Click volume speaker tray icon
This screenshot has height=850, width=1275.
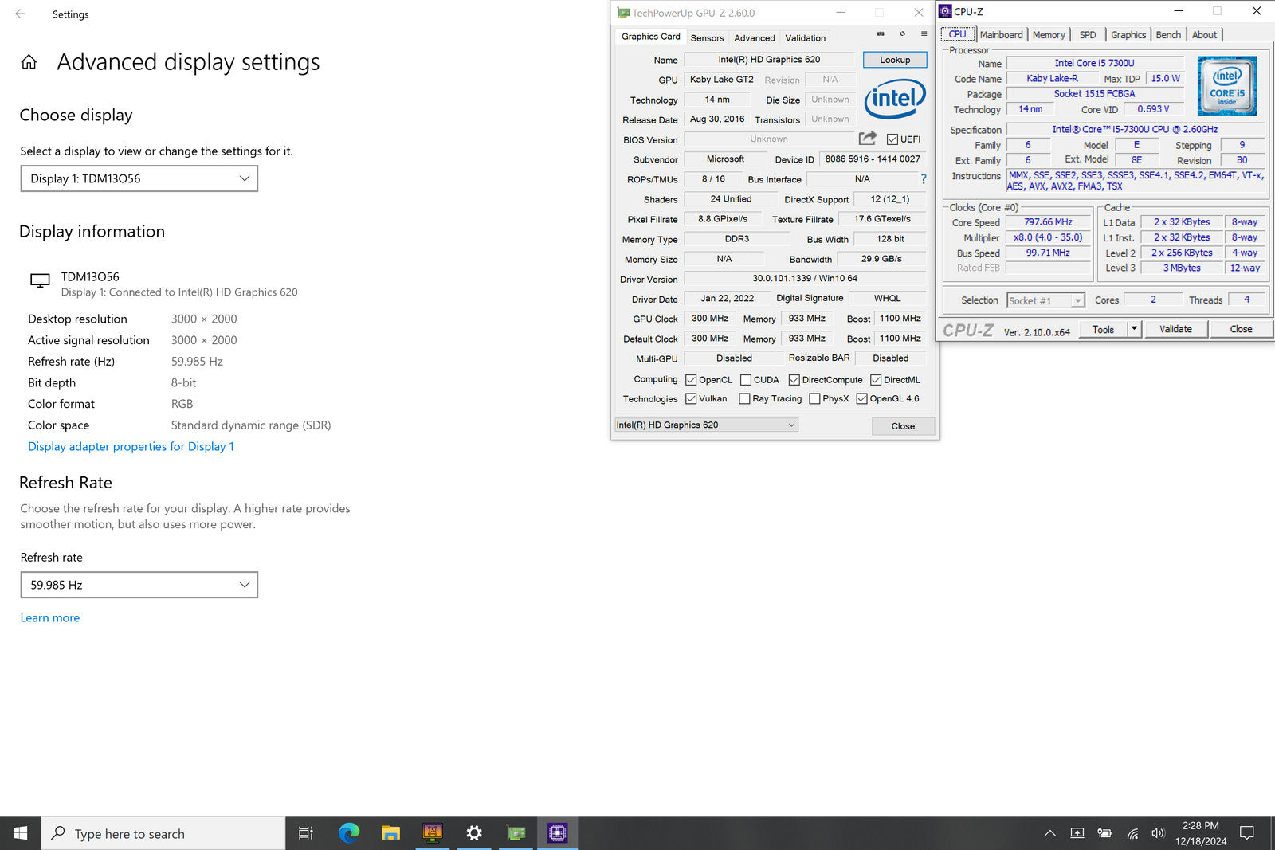(x=1158, y=833)
